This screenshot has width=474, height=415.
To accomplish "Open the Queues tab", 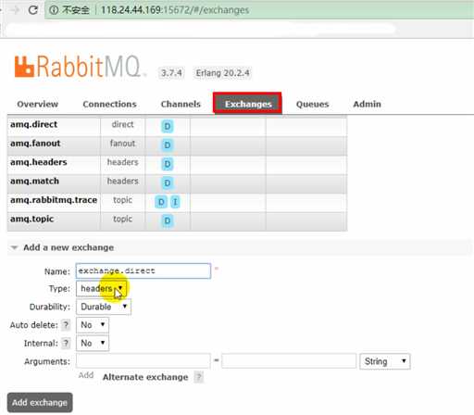I will [x=313, y=105].
